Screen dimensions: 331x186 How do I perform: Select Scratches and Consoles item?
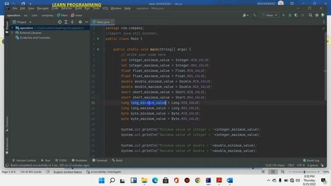(x=33, y=38)
